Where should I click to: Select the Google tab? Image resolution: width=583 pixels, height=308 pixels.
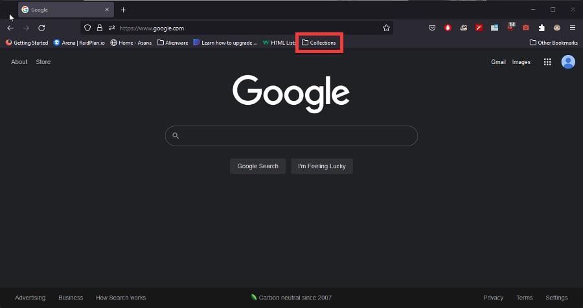(66, 10)
